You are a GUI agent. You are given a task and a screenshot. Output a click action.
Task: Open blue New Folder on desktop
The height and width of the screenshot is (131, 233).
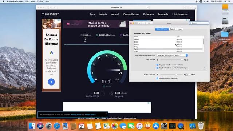click(225, 34)
